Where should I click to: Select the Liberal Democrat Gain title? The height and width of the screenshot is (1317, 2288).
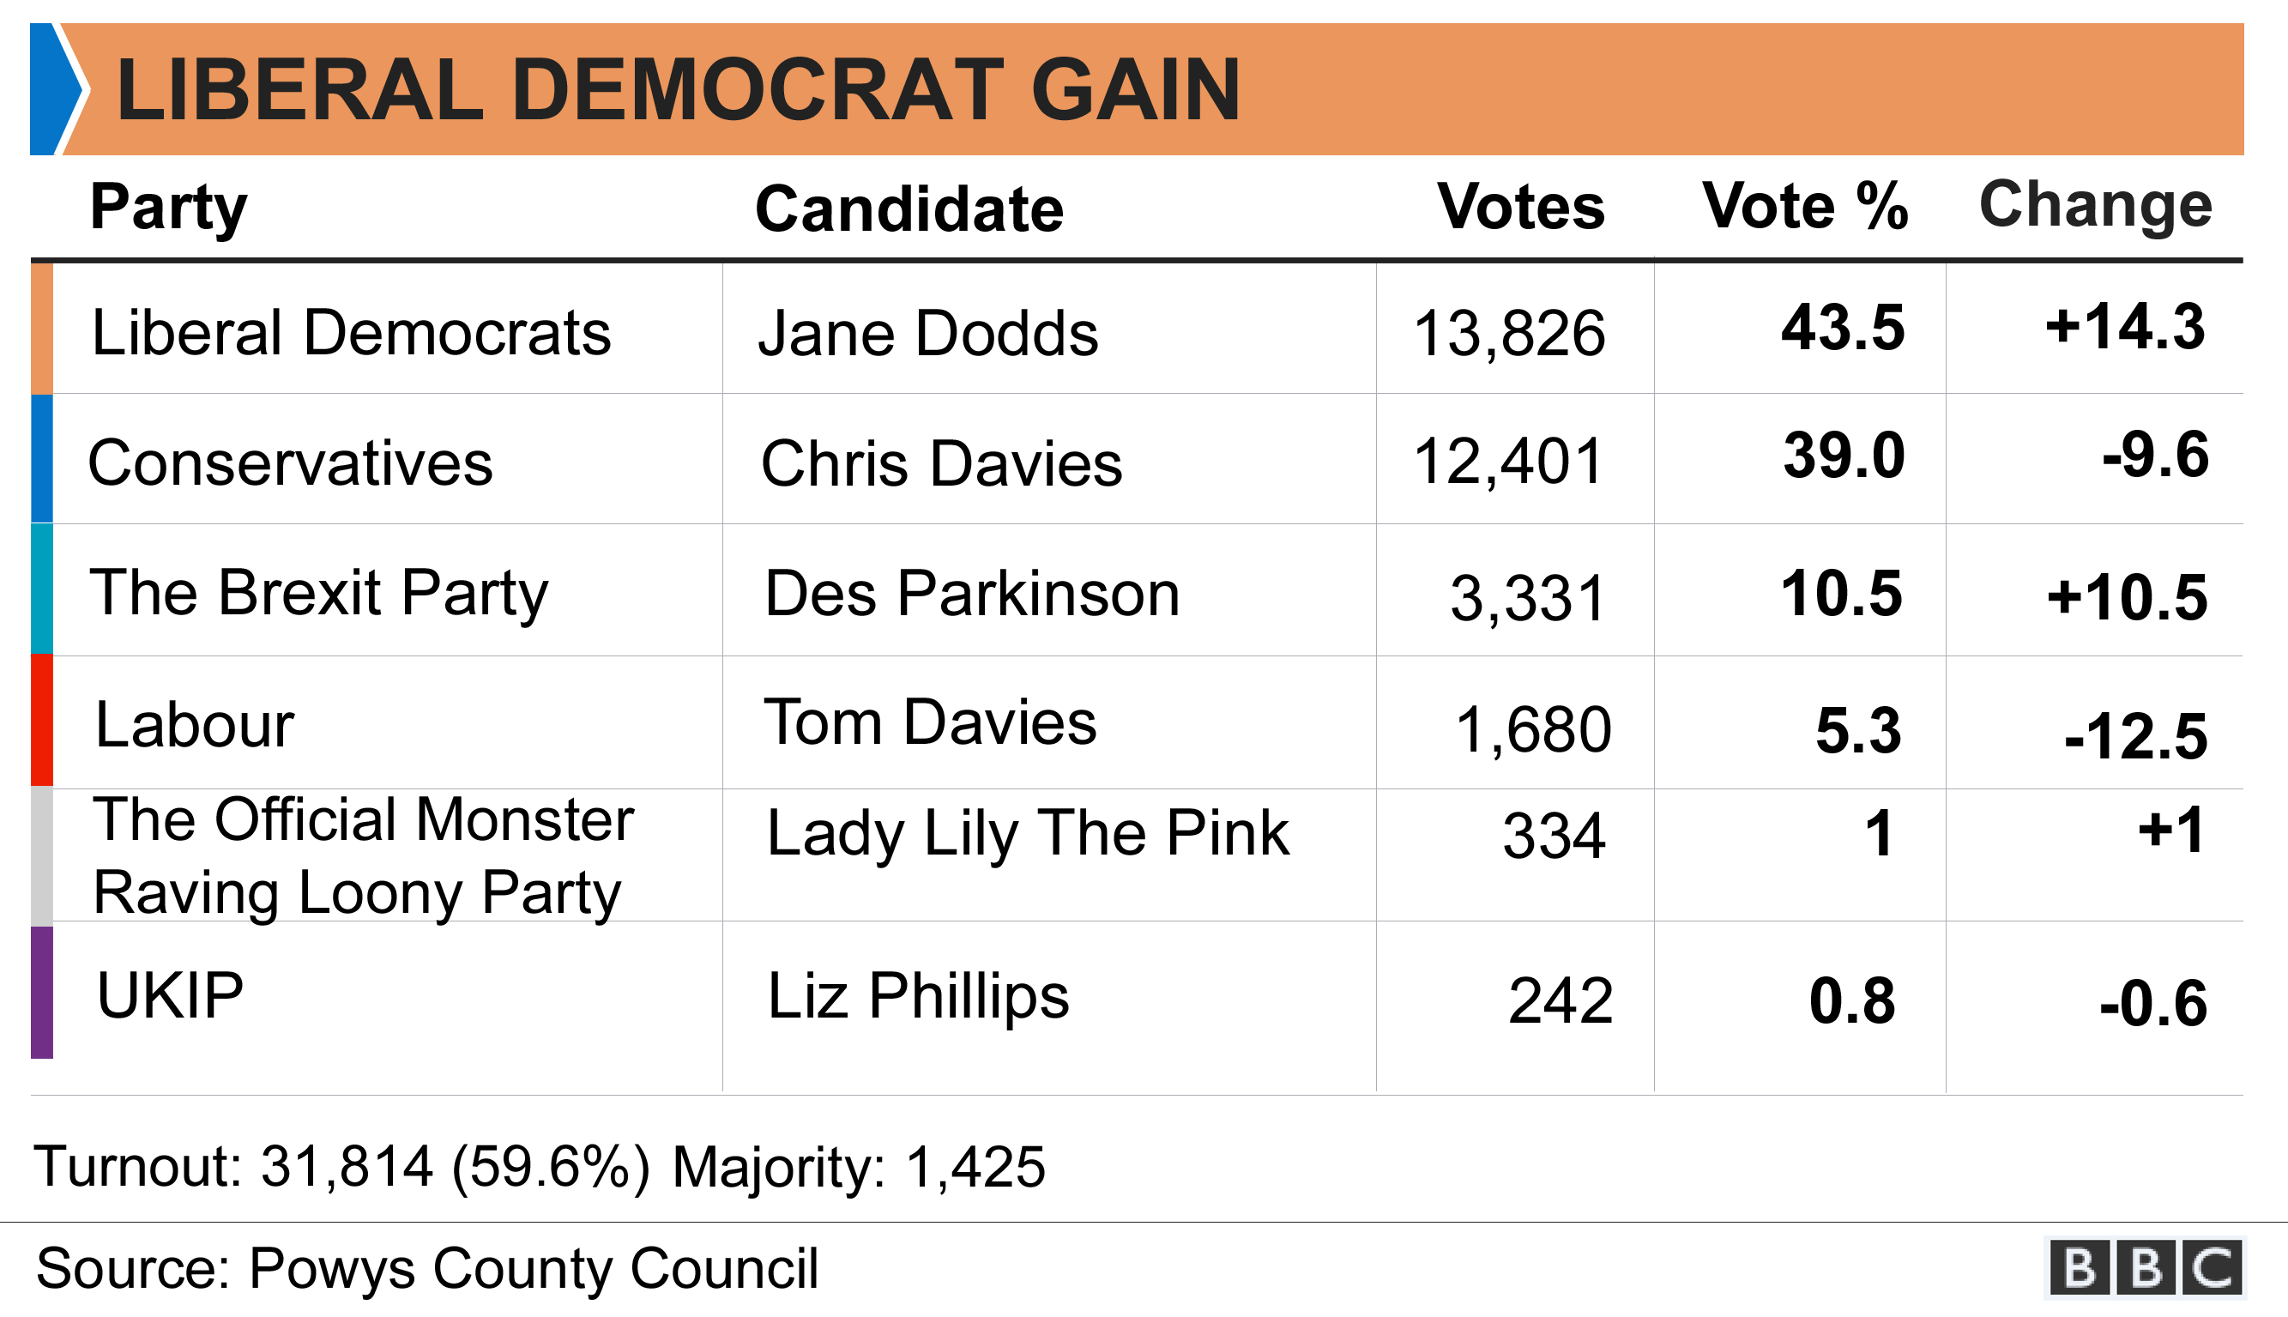[679, 89]
